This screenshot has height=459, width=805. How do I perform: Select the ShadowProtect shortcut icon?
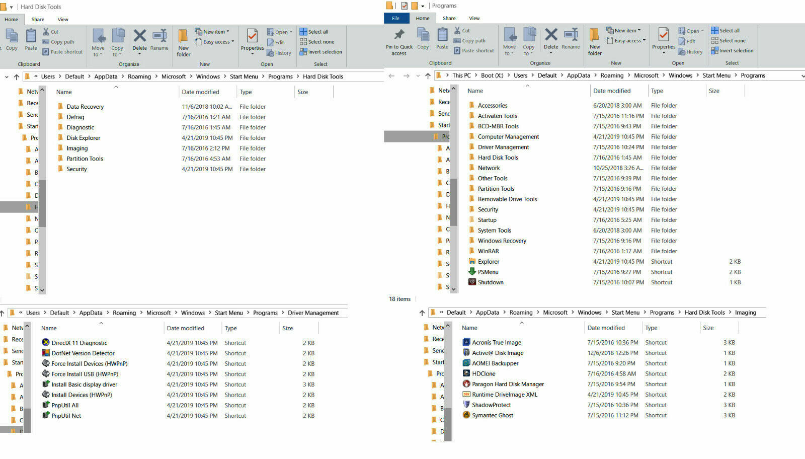point(466,405)
